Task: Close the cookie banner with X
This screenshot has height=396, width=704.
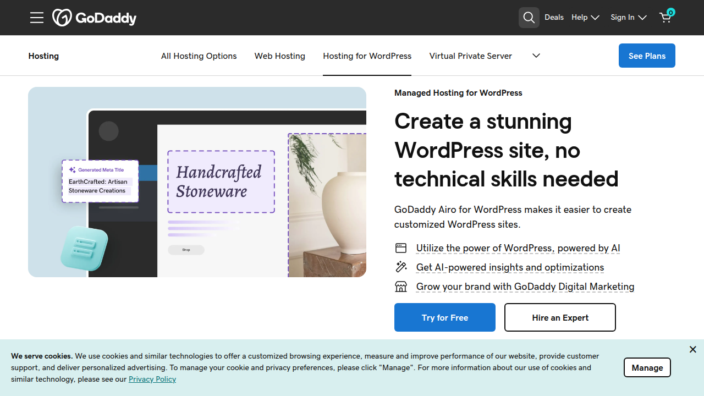Action: (692, 349)
